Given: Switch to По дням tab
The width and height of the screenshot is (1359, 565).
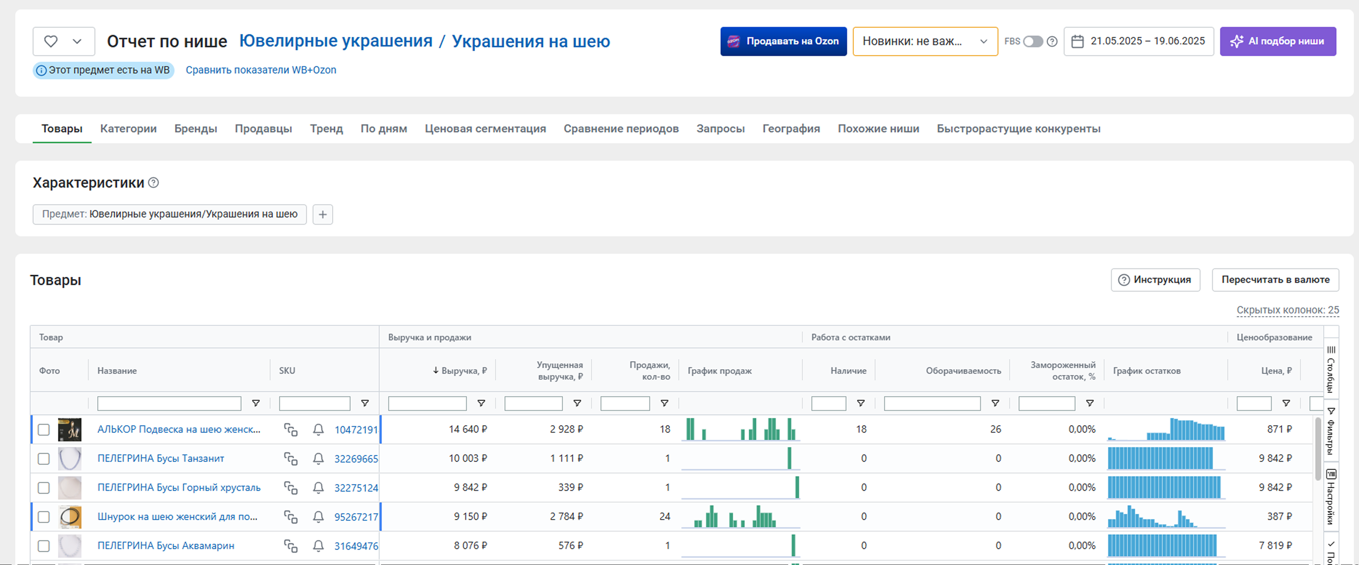Looking at the screenshot, I should 384,129.
